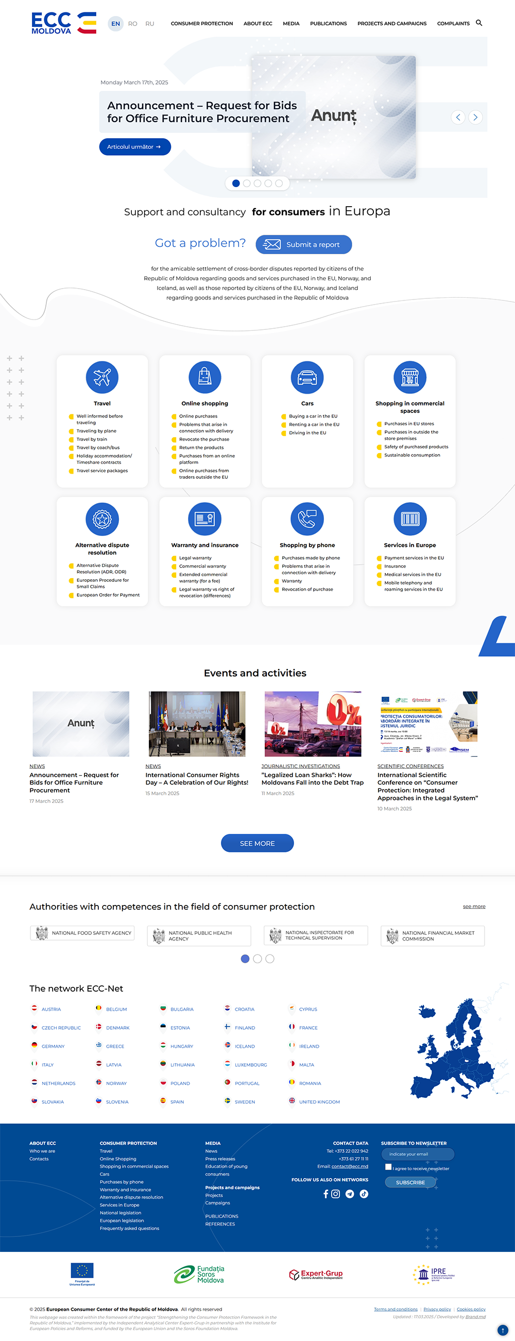Click the Submit a report button
The height and width of the screenshot is (1341, 515).
(x=303, y=245)
